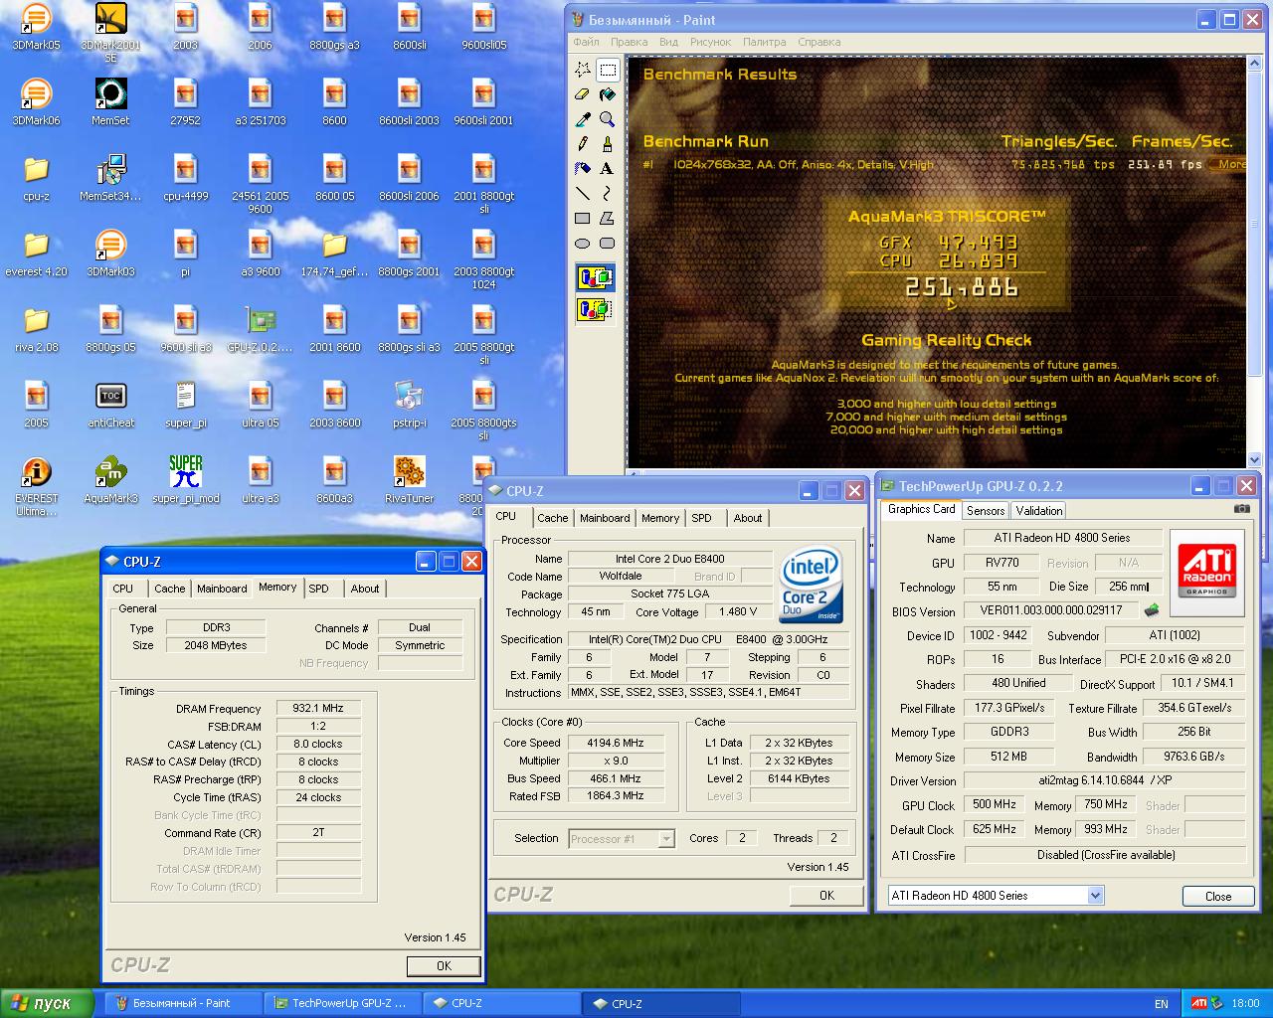Click the пуск Start button
Image resolution: width=1273 pixels, height=1018 pixels.
pyautogui.click(x=47, y=1003)
